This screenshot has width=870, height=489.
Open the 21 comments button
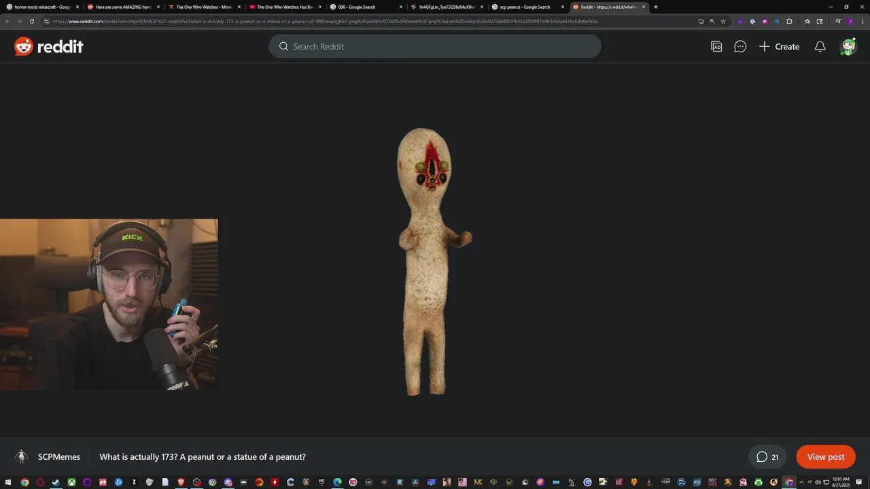767,457
